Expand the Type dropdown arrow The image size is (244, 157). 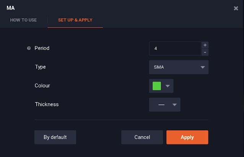[202, 67]
